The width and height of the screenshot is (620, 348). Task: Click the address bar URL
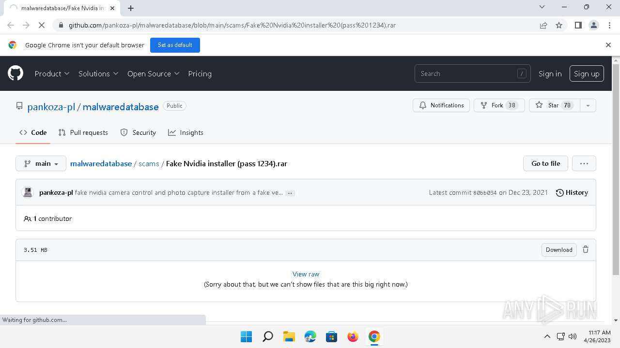232,25
